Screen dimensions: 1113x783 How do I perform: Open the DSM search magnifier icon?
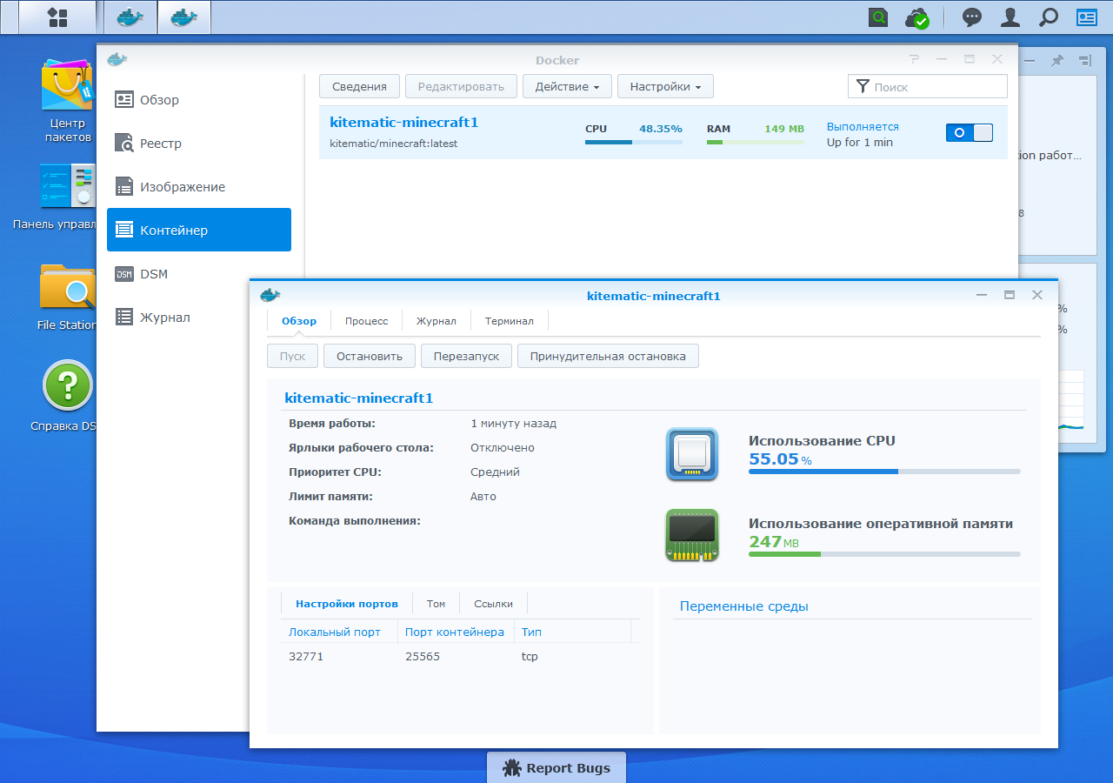click(x=1049, y=17)
